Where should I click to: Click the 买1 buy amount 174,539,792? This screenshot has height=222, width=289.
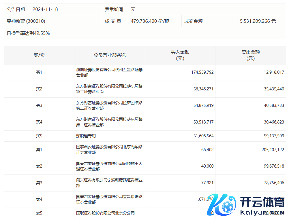[202, 72]
